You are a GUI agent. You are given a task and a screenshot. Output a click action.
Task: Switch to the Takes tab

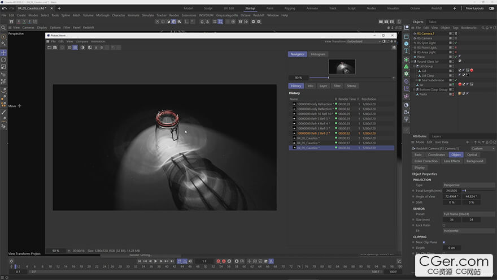(433, 22)
